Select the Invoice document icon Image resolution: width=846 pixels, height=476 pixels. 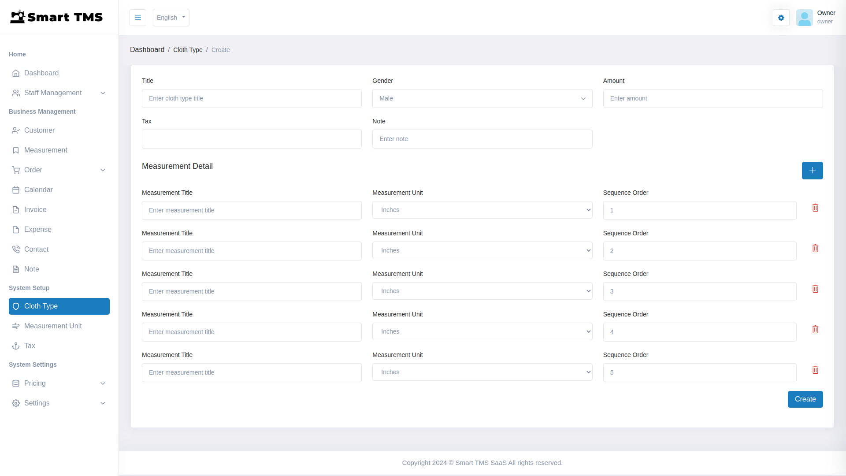point(16,210)
